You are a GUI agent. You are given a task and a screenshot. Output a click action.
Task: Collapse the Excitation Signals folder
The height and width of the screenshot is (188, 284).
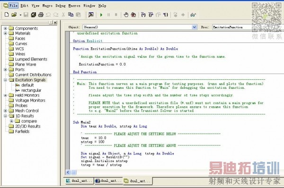[x=5, y=80]
